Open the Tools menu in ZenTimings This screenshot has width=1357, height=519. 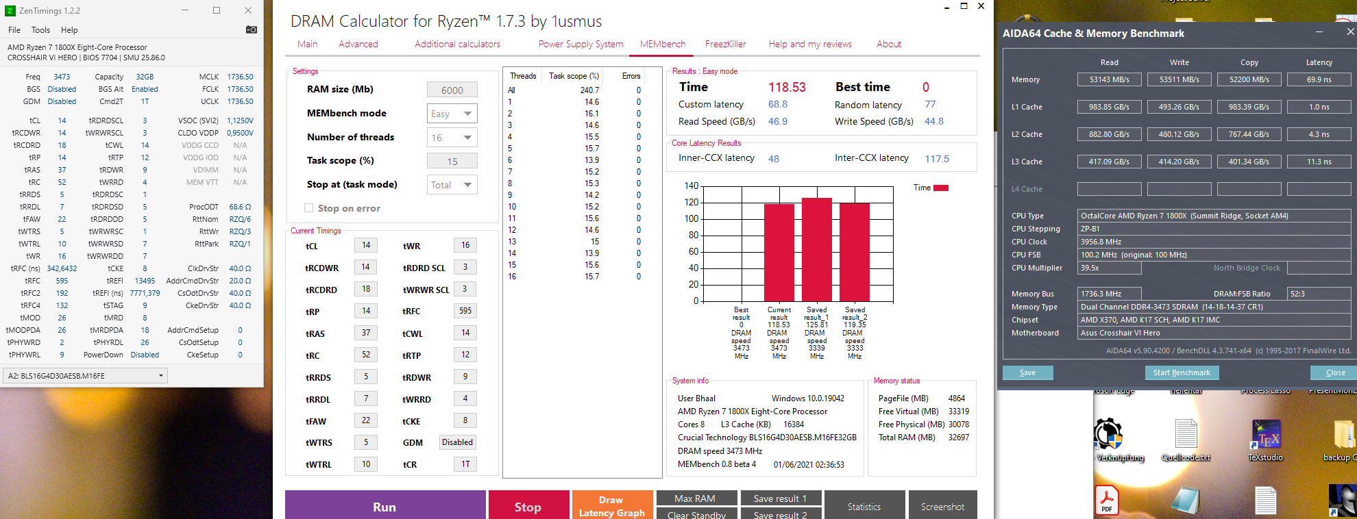click(x=41, y=30)
